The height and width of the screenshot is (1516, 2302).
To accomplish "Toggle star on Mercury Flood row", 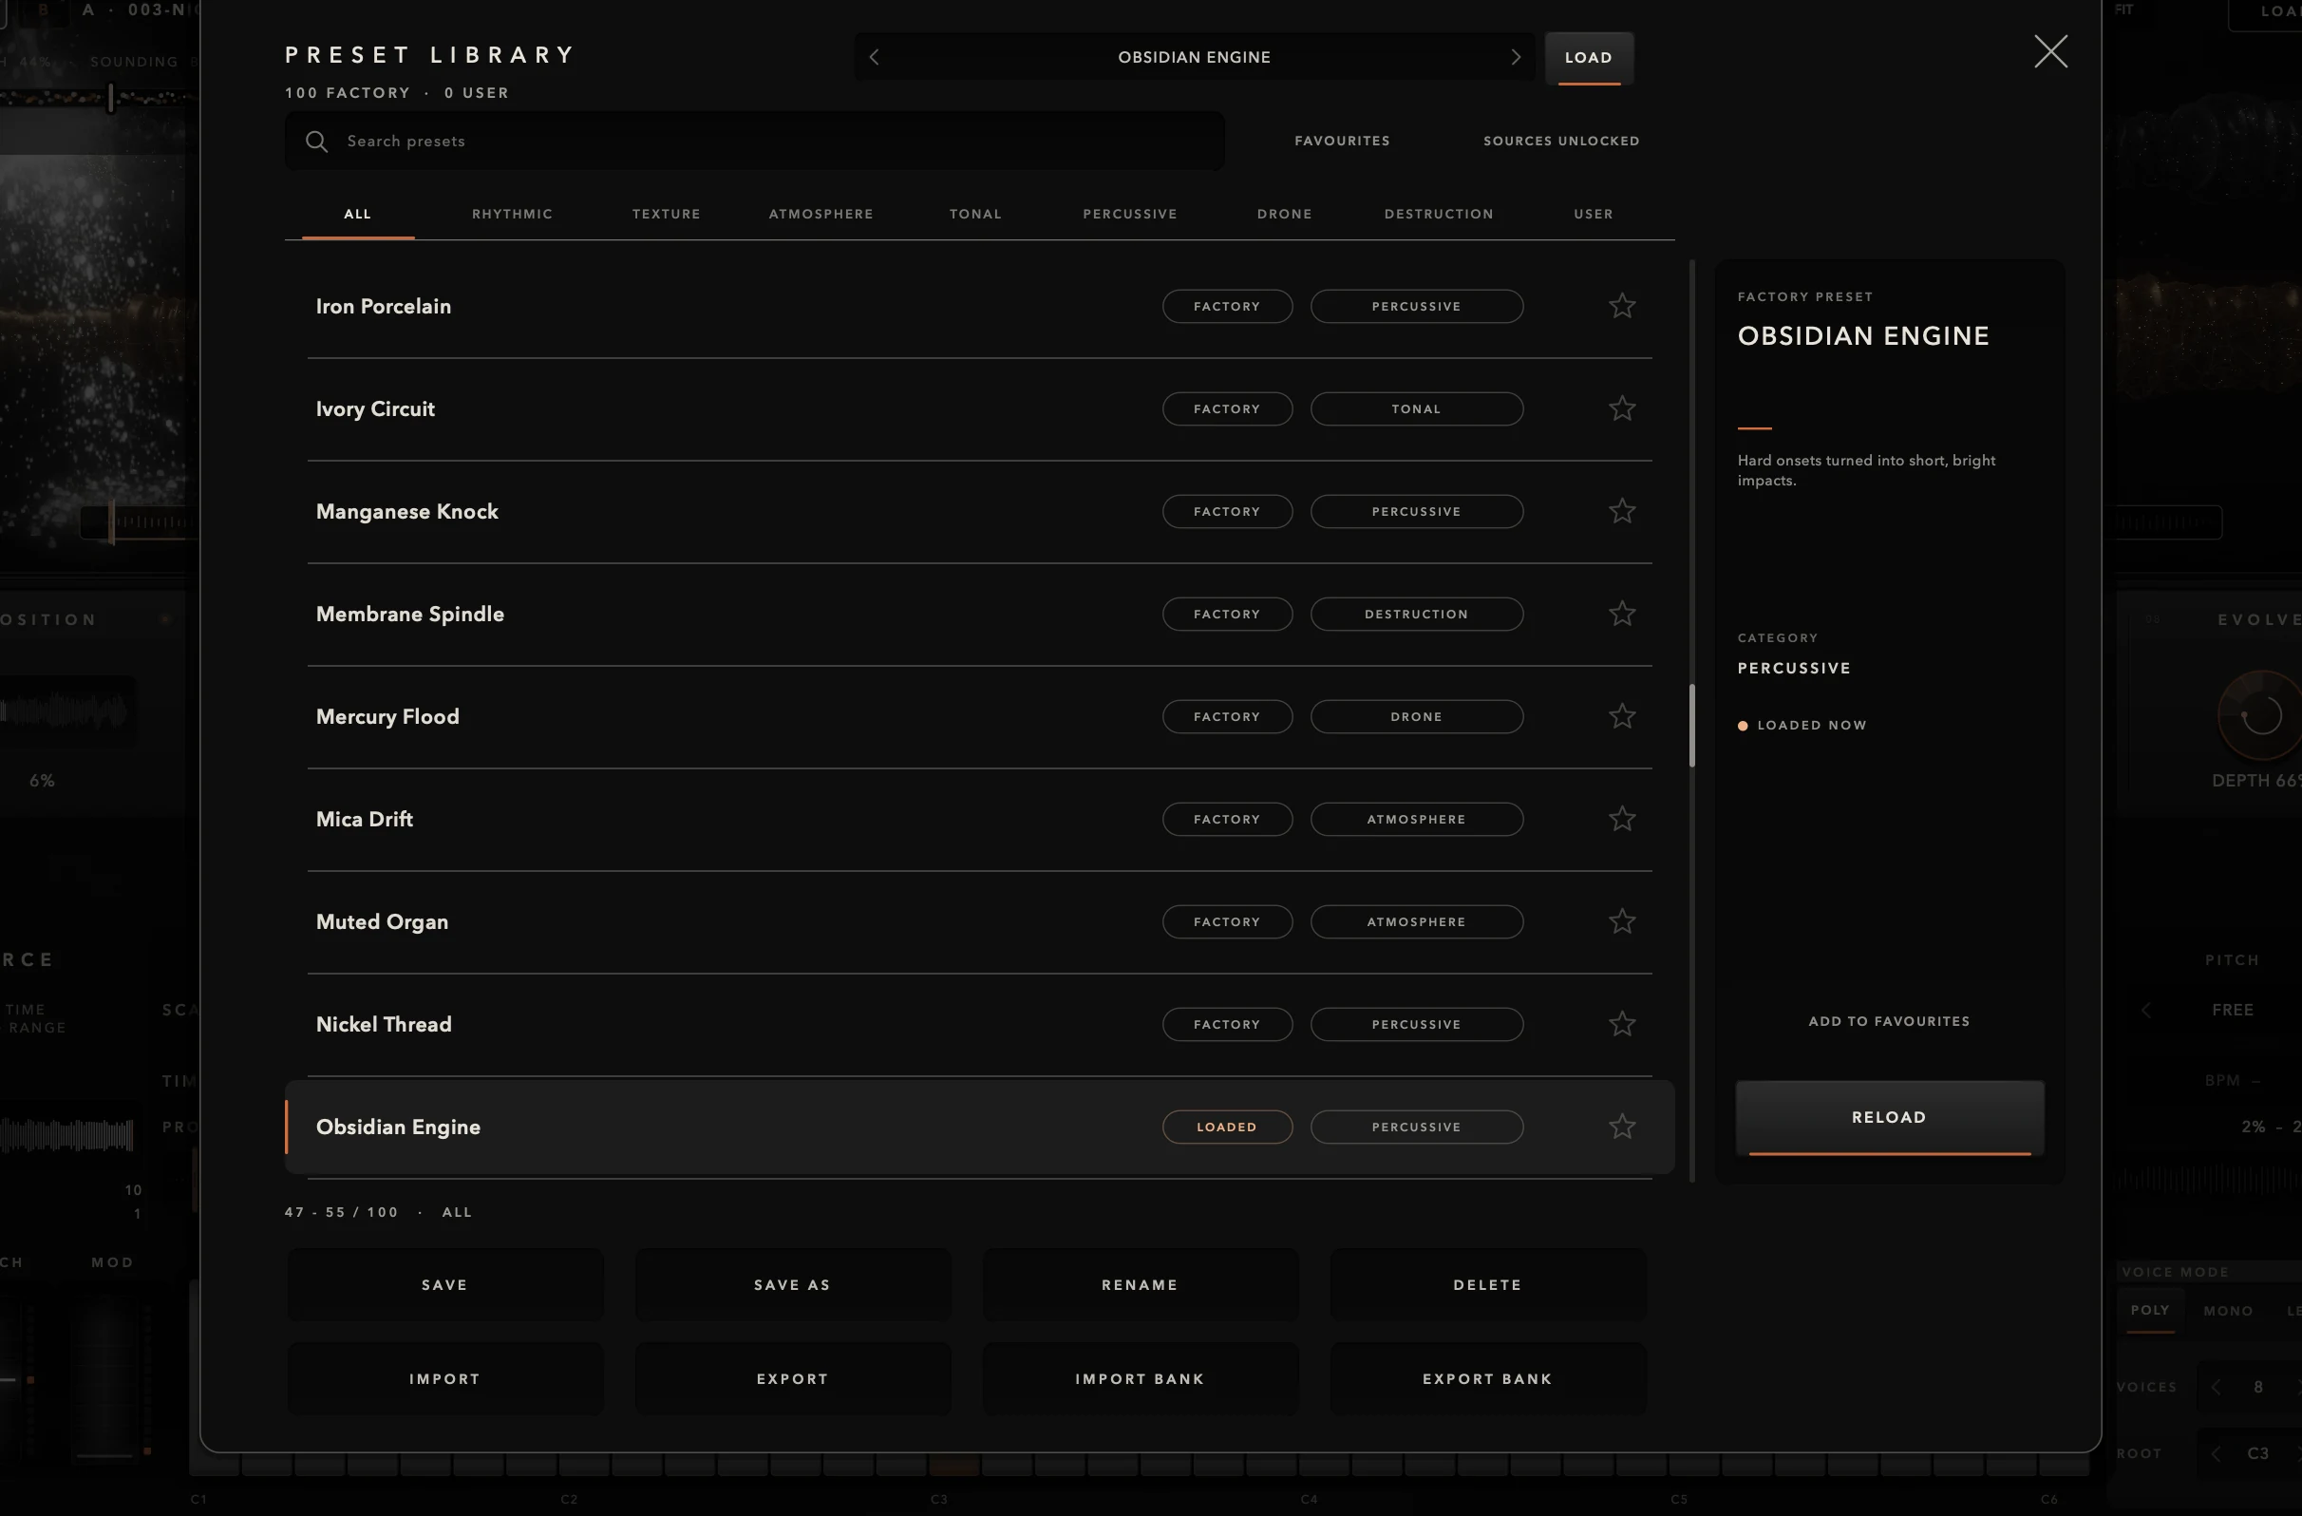I will [1622, 716].
